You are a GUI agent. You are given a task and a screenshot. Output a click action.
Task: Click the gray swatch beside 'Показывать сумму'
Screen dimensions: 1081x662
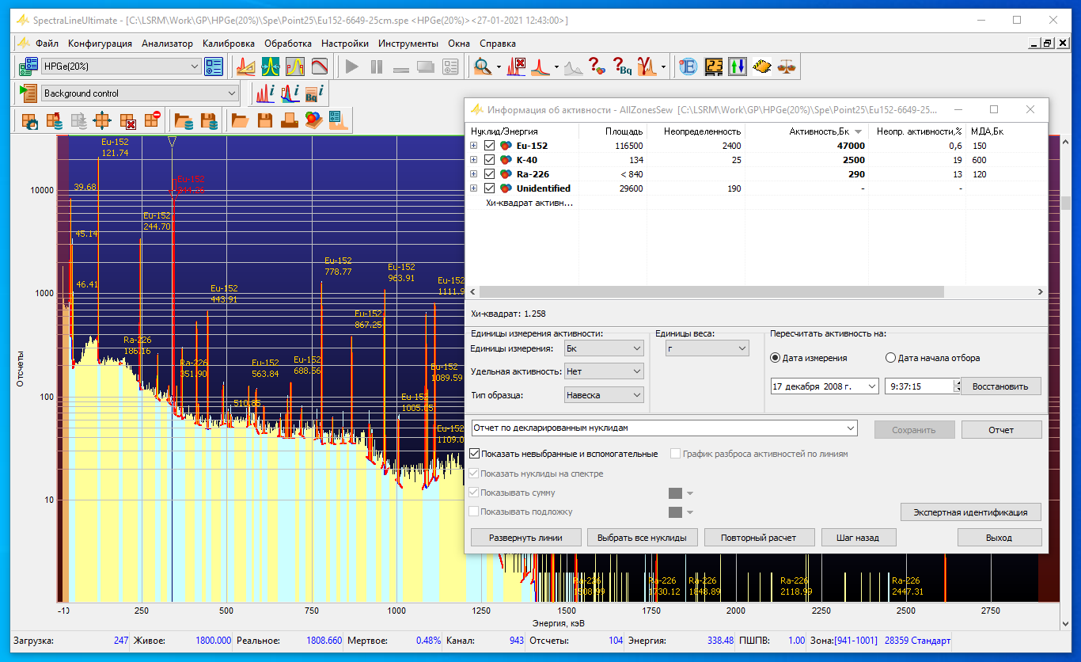point(675,493)
